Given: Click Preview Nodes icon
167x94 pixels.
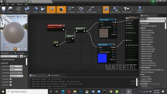Looking at the screenshot, I should (x=126, y=10).
